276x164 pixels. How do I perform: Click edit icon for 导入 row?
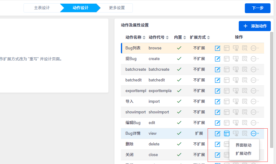[217, 102]
